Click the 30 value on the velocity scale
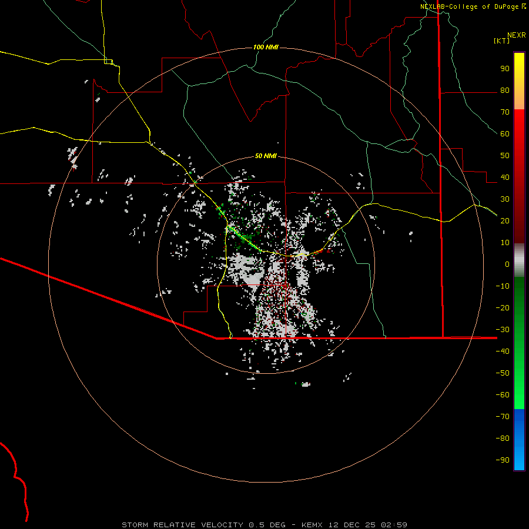This screenshot has height=529, width=529. 505,199
